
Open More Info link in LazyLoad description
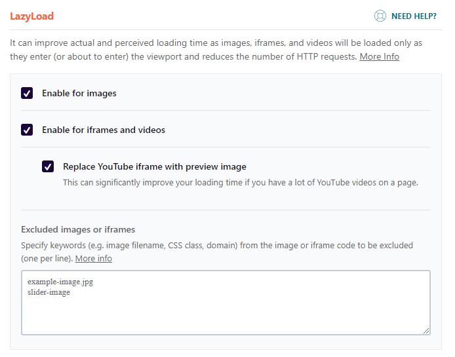pyautogui.click(x=379, y=56)
